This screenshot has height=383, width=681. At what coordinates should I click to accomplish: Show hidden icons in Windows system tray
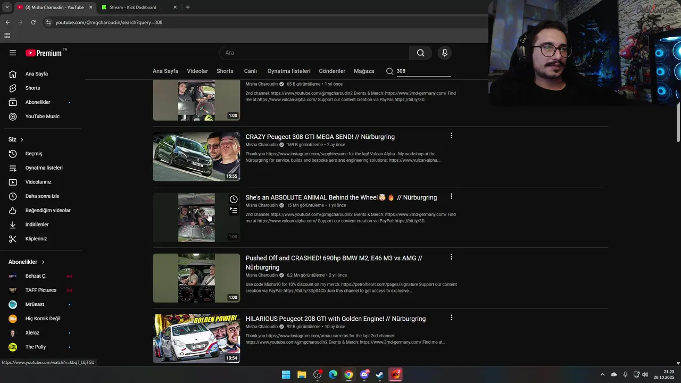pos(602,374)
